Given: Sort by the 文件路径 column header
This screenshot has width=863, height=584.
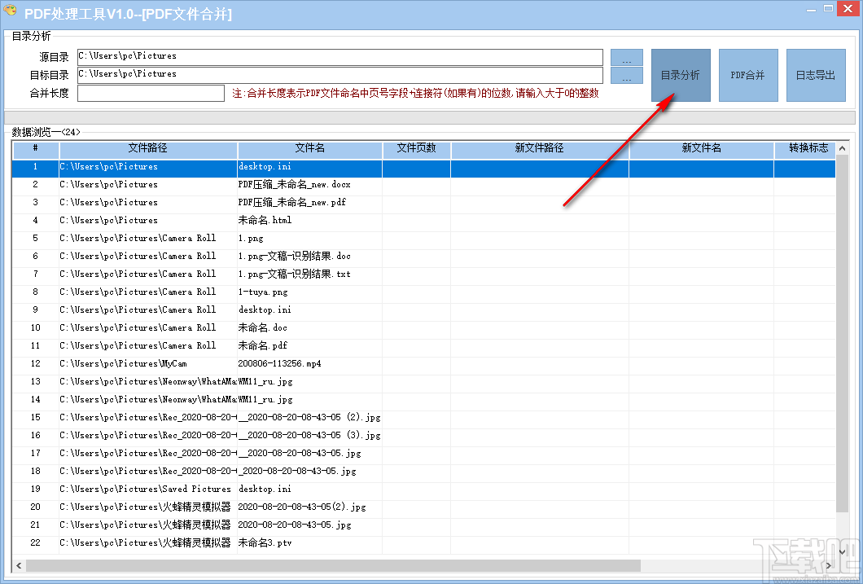Looking at the screenshot, I should pyautogui.click(x=148, y=148).
